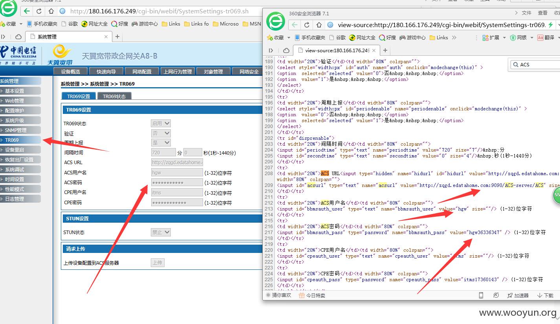This screenshot has height=324, width=560.
Task: Open 网络配置 navigation tab
Action: click(x=142, y=71)
